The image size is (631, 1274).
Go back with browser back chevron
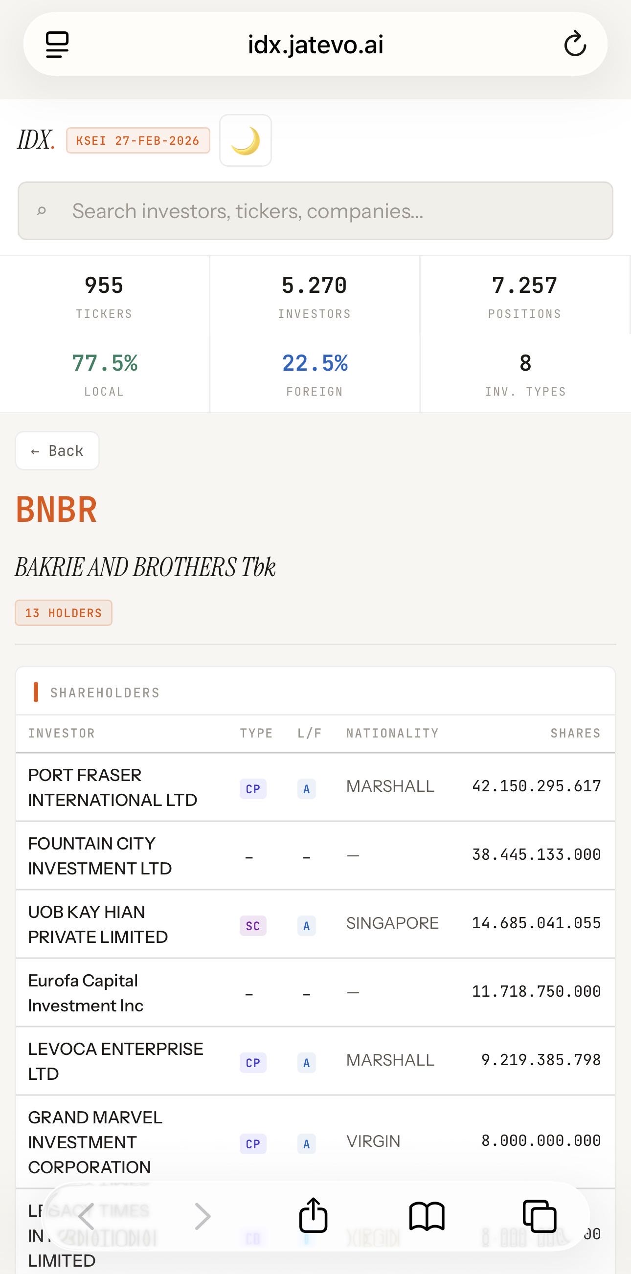[x=87, y=1216]
